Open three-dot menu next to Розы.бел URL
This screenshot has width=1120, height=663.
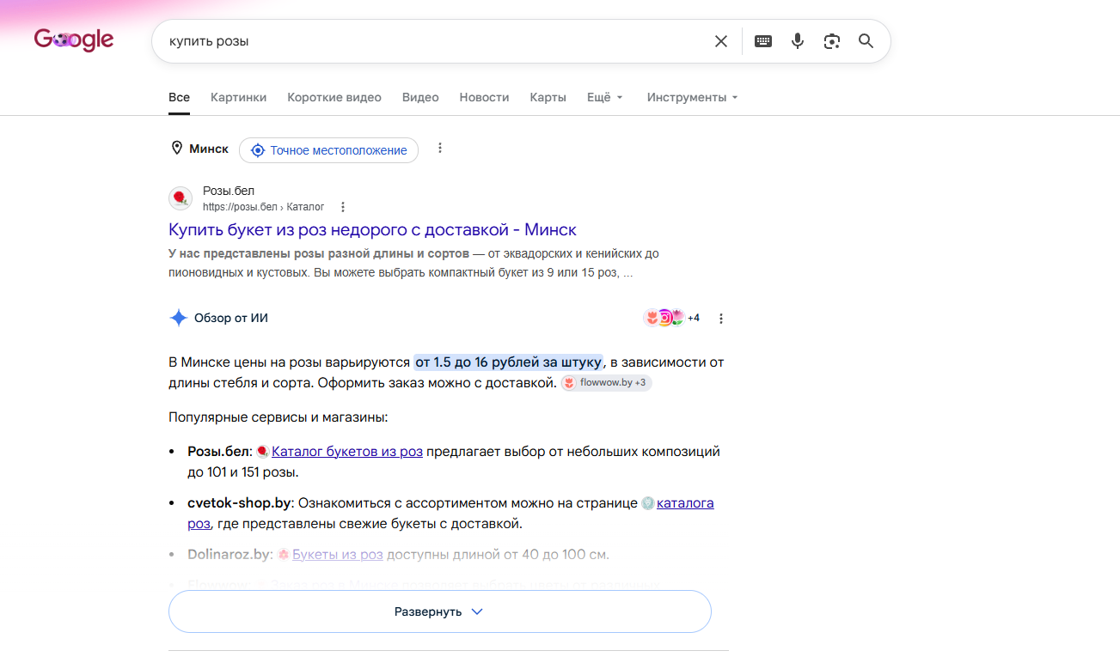tap(343, 207)
